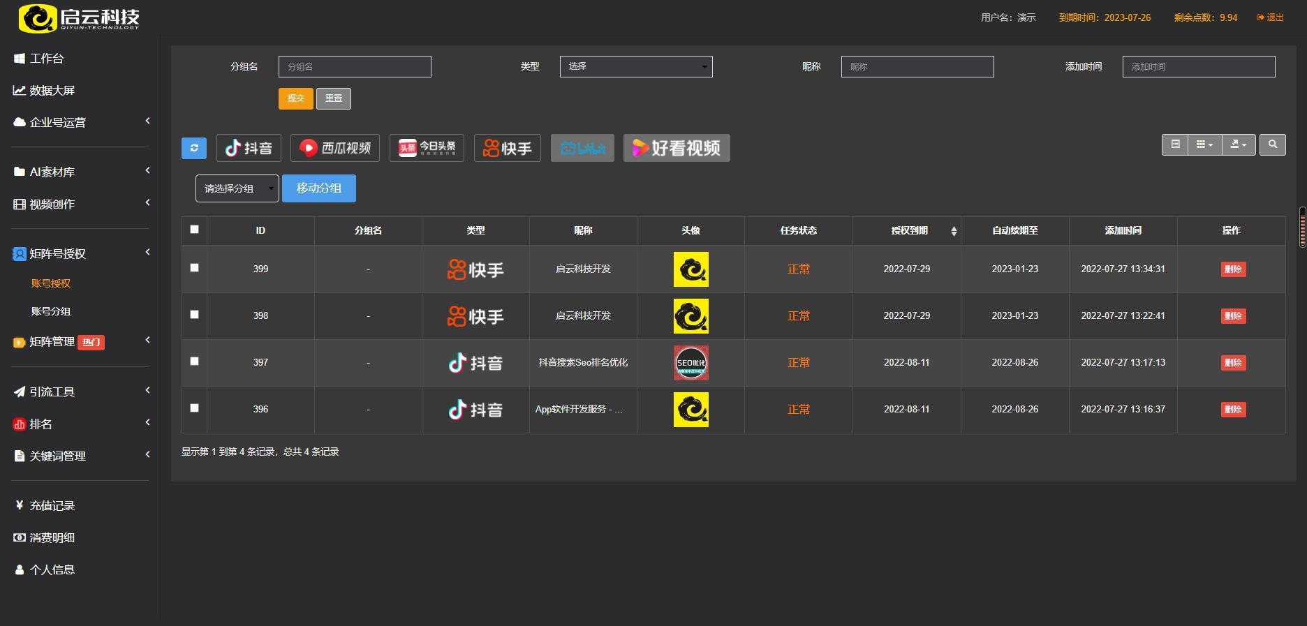
Task: Delete account row 397
Action: tap(1233, 363)
